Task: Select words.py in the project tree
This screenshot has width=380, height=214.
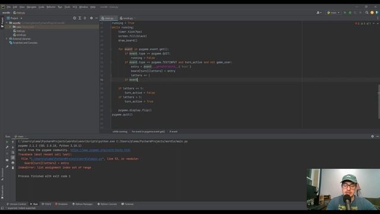Action: click(x=20, y=35)
